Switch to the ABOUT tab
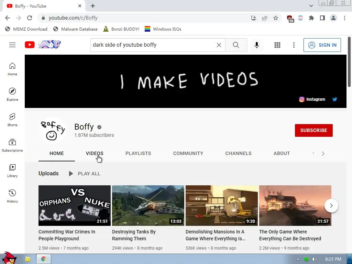This screenshot has width=352, height=264. tap(282, 153)
